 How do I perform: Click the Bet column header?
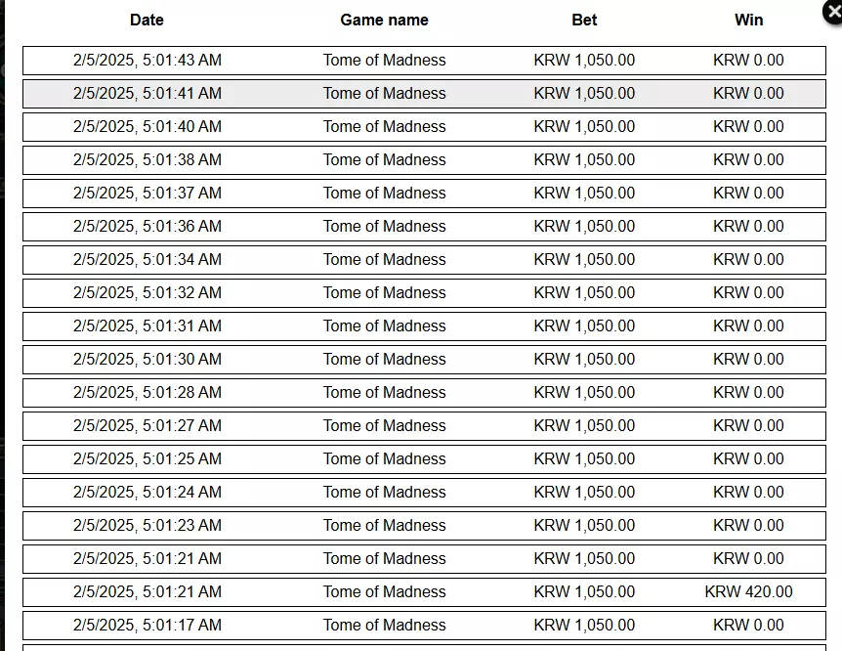click(x=584, y=20)
